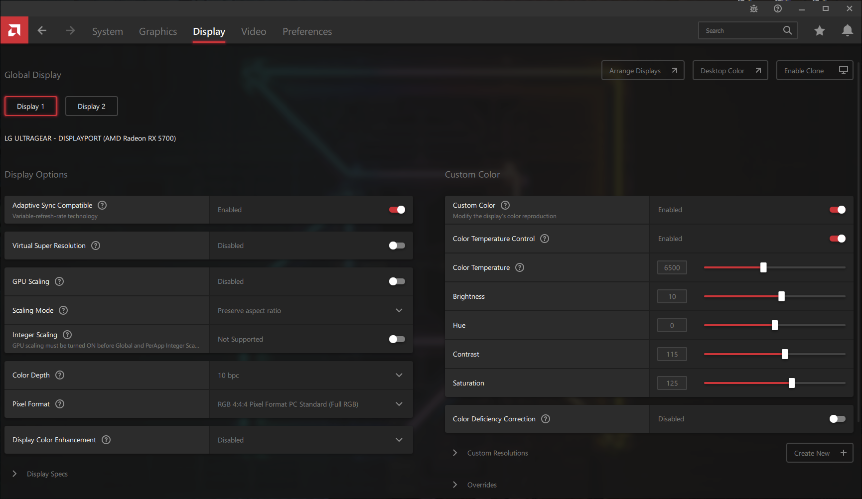
Task: Go forward with the right arrow
Action: click(70, 31)
